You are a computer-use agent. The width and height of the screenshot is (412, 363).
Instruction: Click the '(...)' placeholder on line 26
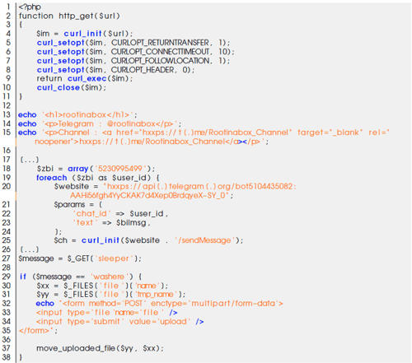pyautogui.click(x=30, y=249)
